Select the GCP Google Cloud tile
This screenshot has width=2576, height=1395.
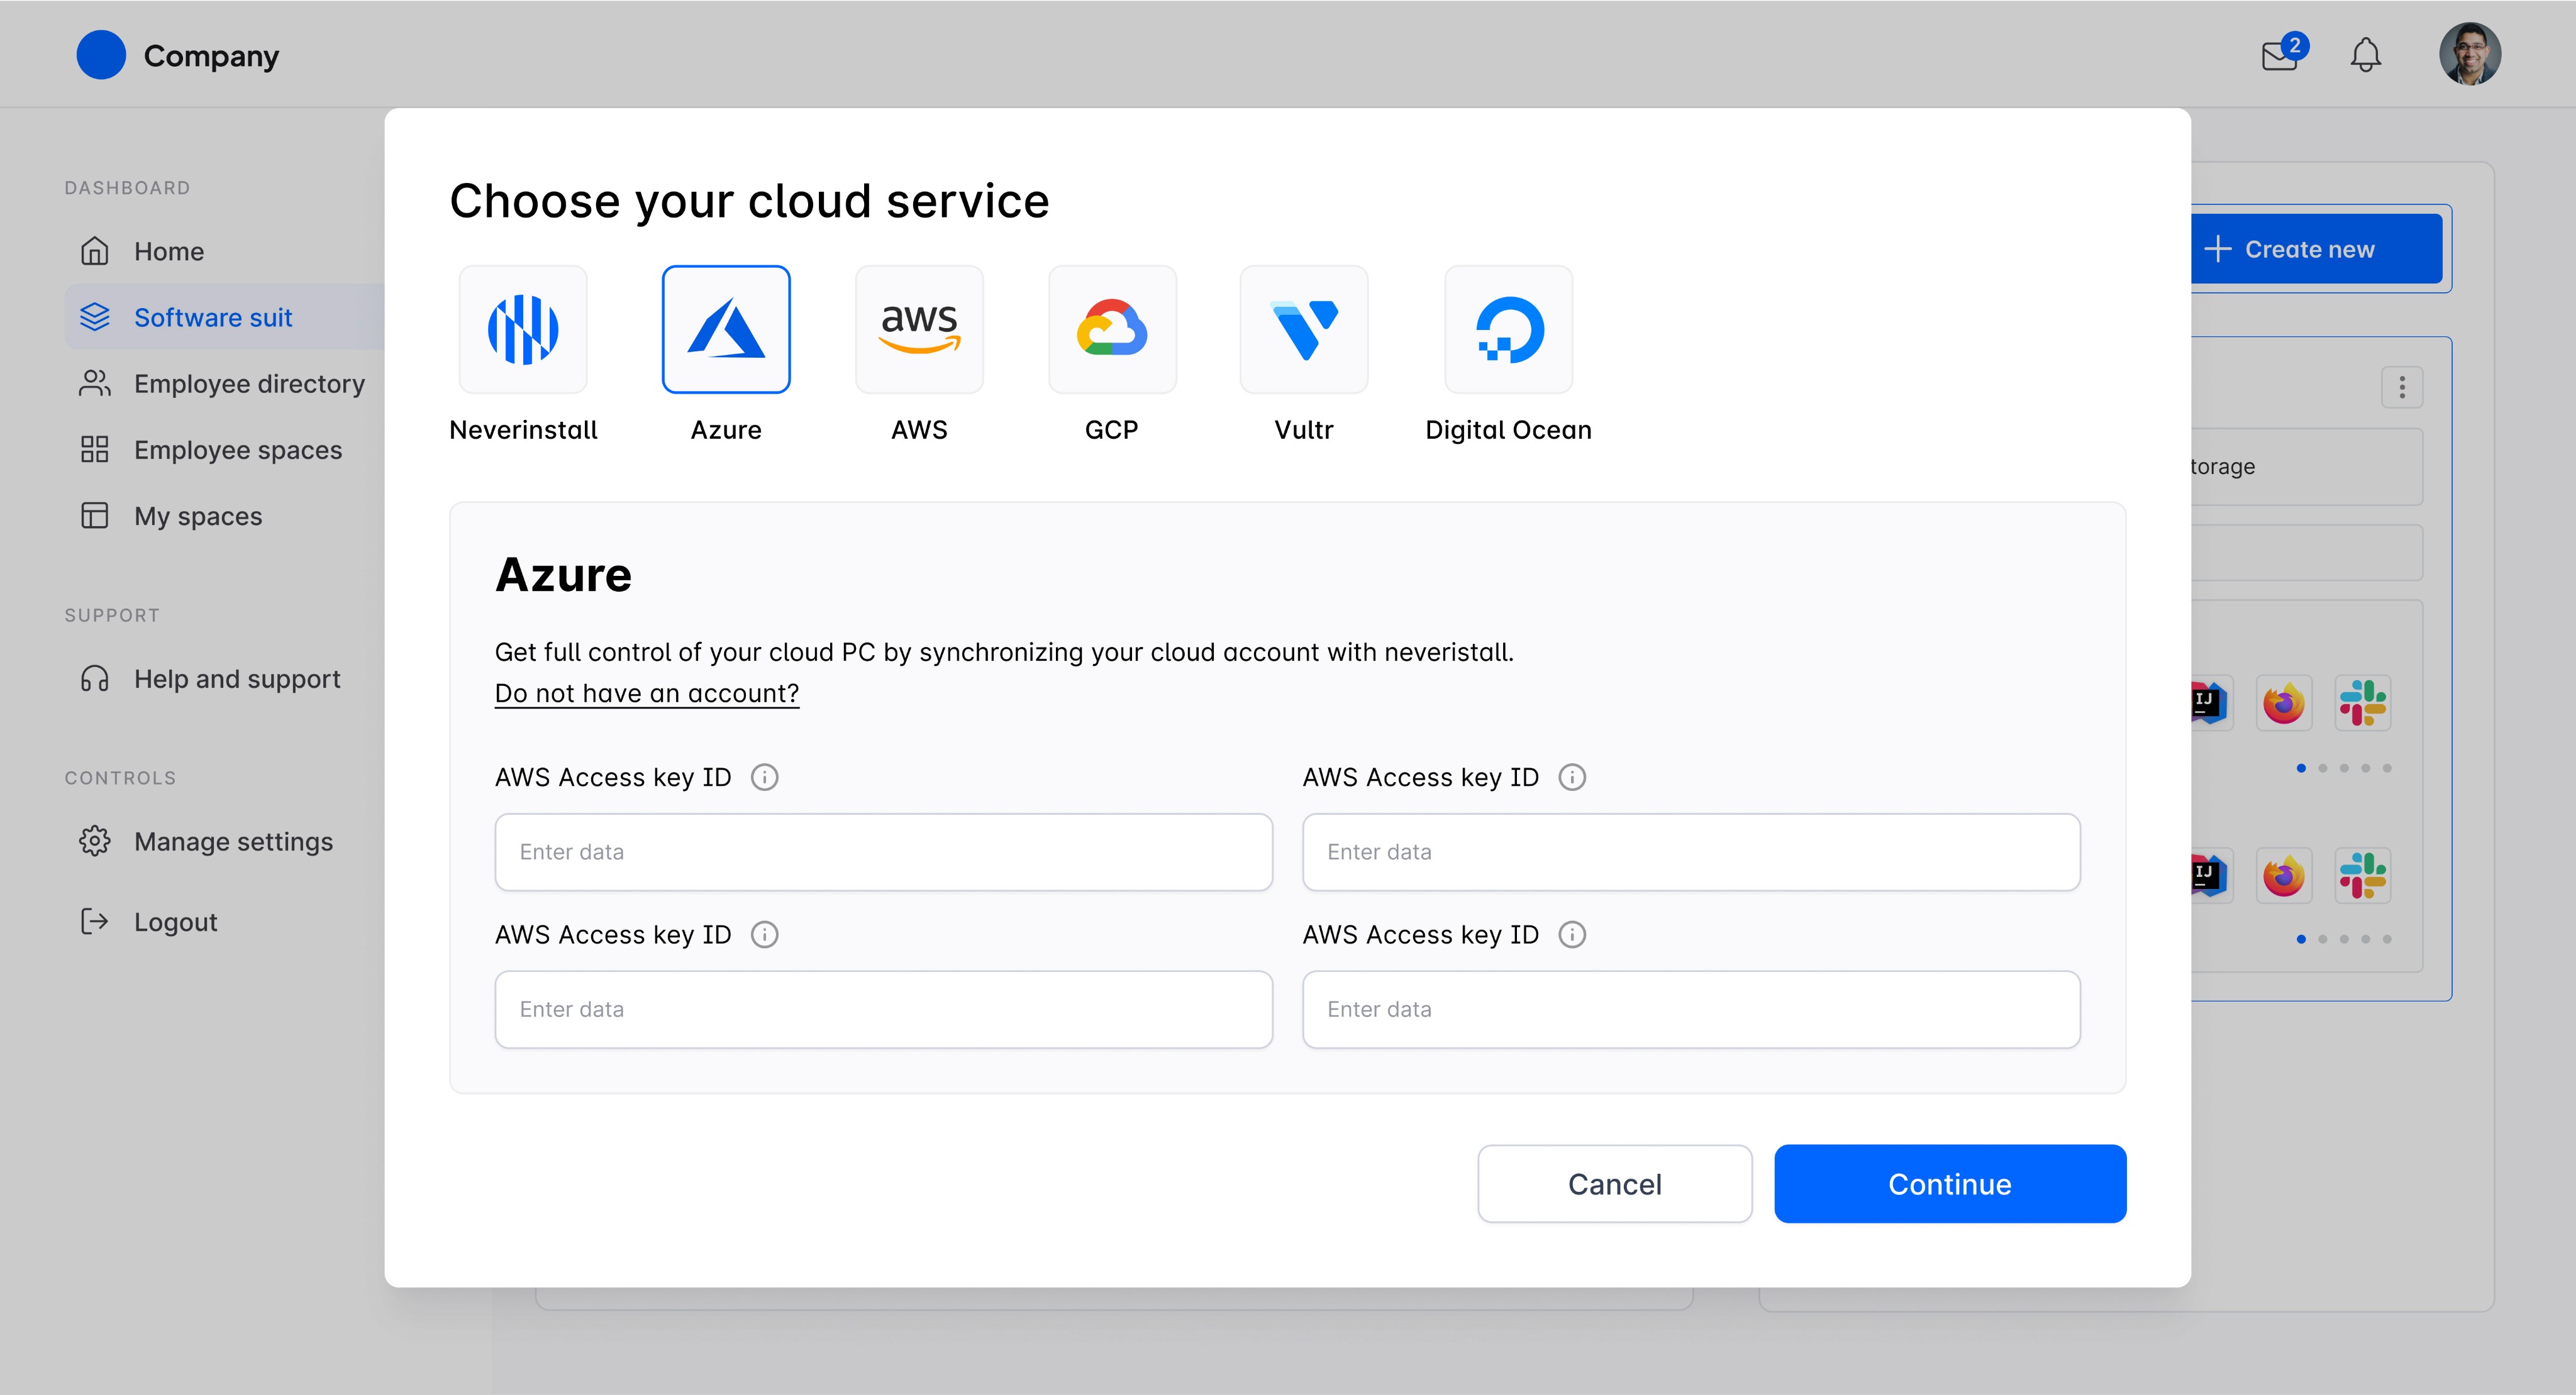tap(1112, 330)
